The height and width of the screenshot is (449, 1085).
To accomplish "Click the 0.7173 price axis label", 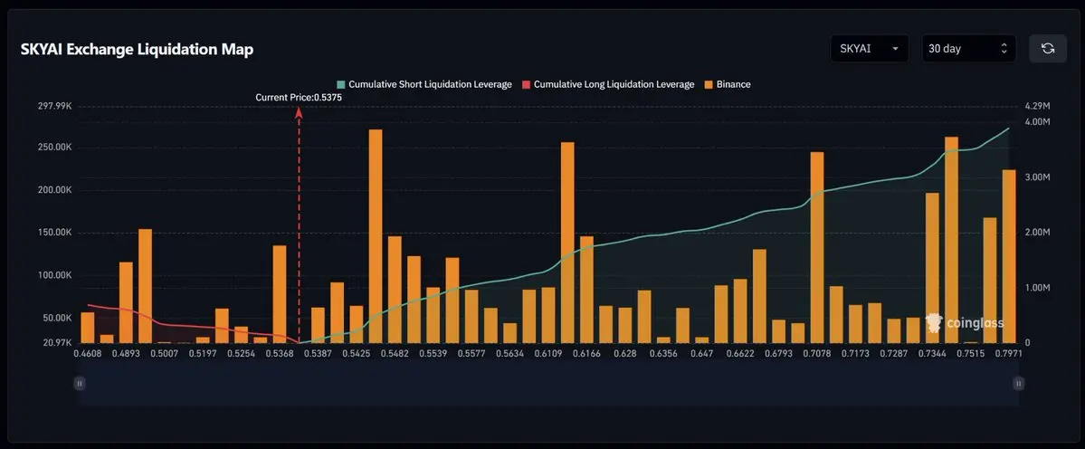I will click(855, 354).
